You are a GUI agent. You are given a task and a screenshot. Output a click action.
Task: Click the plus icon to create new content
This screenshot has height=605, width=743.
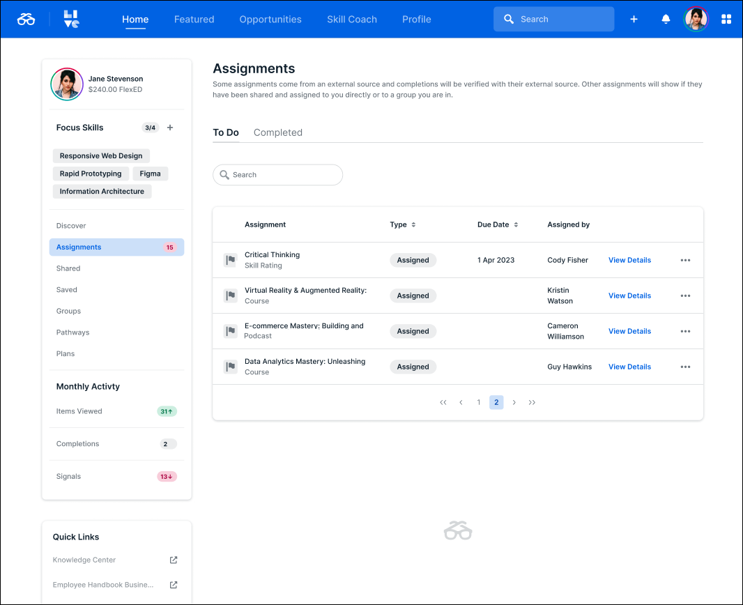point(634,19)
